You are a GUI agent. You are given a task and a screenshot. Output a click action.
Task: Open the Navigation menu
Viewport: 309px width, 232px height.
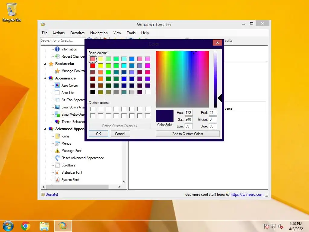[x=99, y=33]
